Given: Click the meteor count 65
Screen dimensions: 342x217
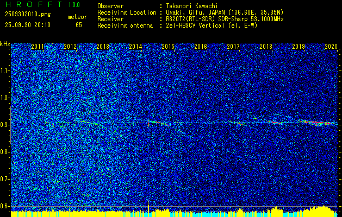Looking at the screenshot, I should point(79,25).
